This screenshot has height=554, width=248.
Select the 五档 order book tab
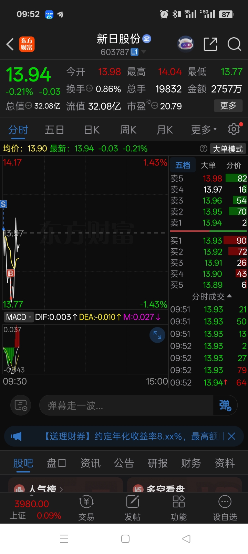pyautogui.click(x=183, y=165)
